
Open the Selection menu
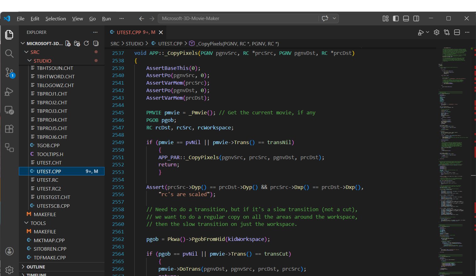[56, 18]
